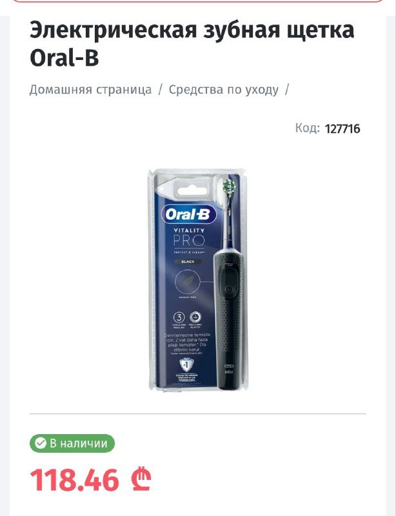Click the Код label
396x516 pixels.
307,128
